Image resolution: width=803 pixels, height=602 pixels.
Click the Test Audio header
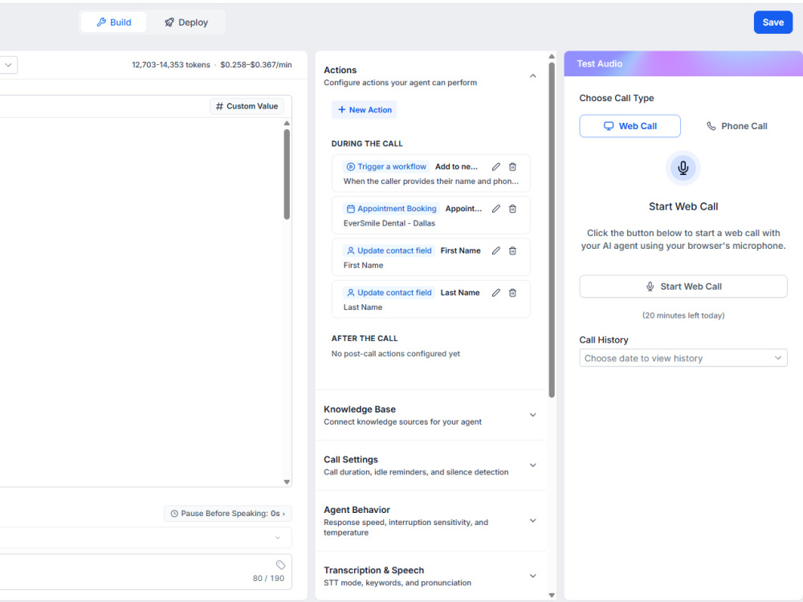click(683, 63)
